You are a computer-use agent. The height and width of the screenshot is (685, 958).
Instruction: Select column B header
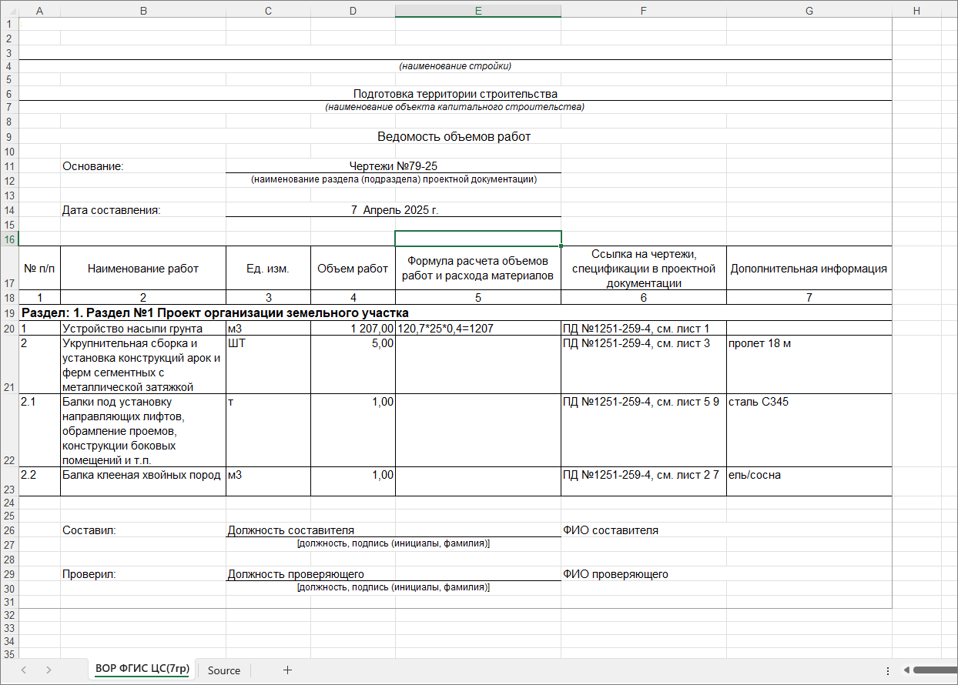[x=142, y=11]
